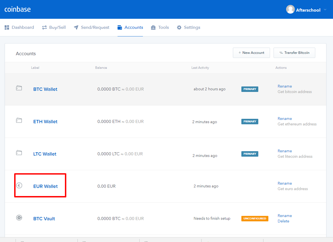The width and height of the screenshot is (333, 242).
Task: Click the ETH Wallet balance 0.0000 ETH
Action: tap(109, 122)
